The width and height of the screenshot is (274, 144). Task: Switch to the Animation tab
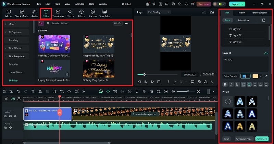pyautogui.click(x=243, y=20)
